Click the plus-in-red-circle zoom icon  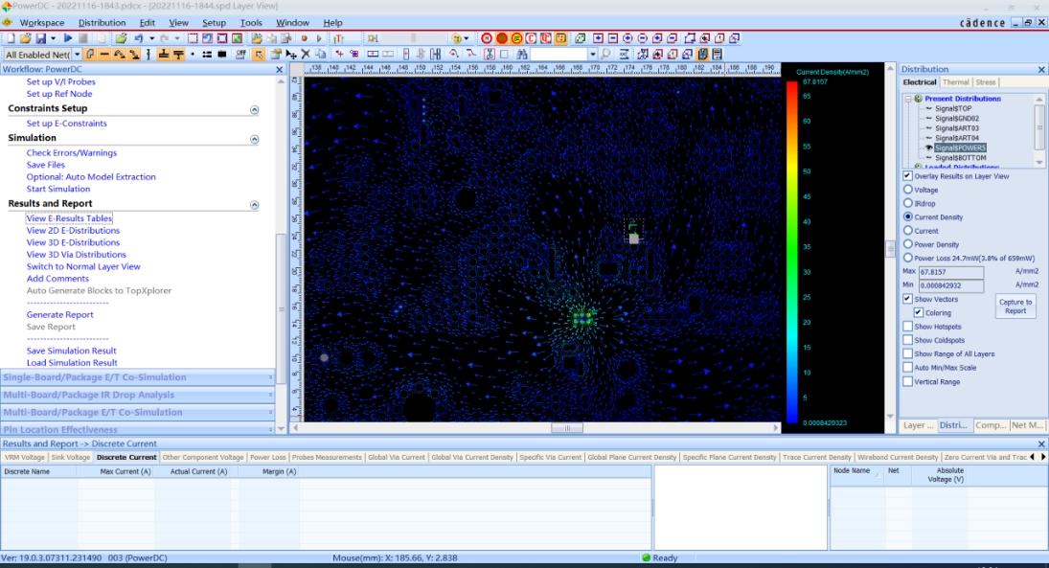[627, 38]
